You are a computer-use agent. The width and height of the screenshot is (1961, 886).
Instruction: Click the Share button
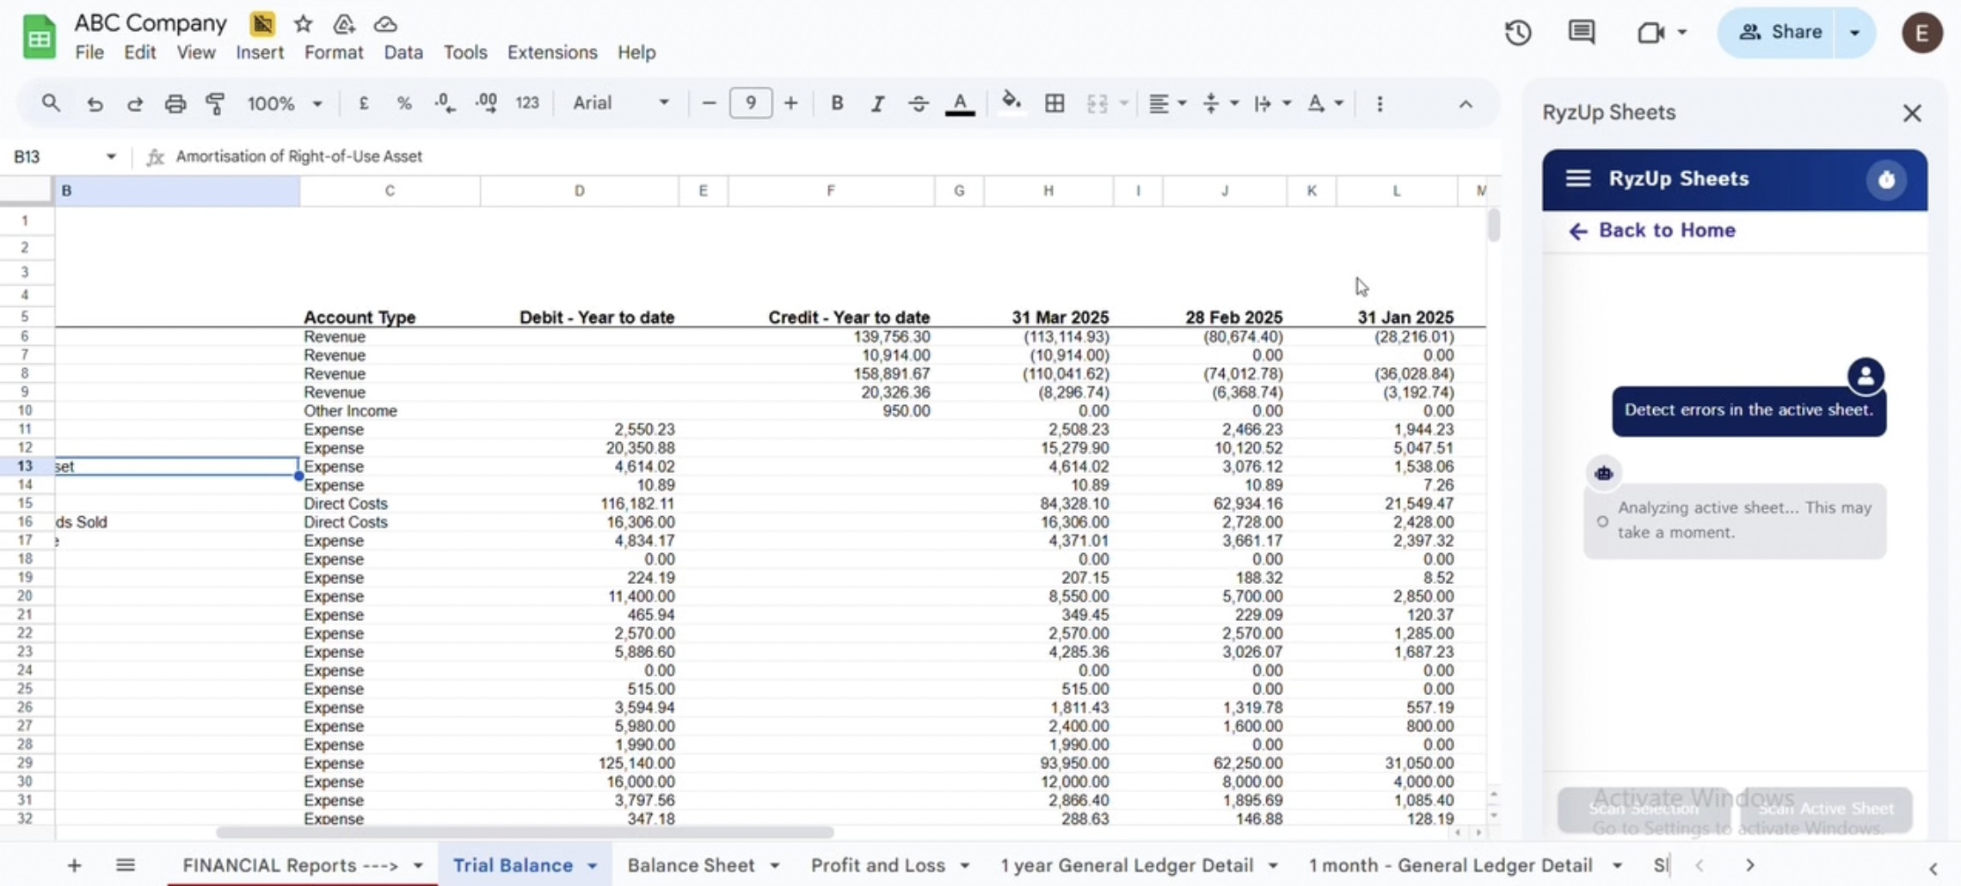pyautogui.click(x=1779, y=33)
